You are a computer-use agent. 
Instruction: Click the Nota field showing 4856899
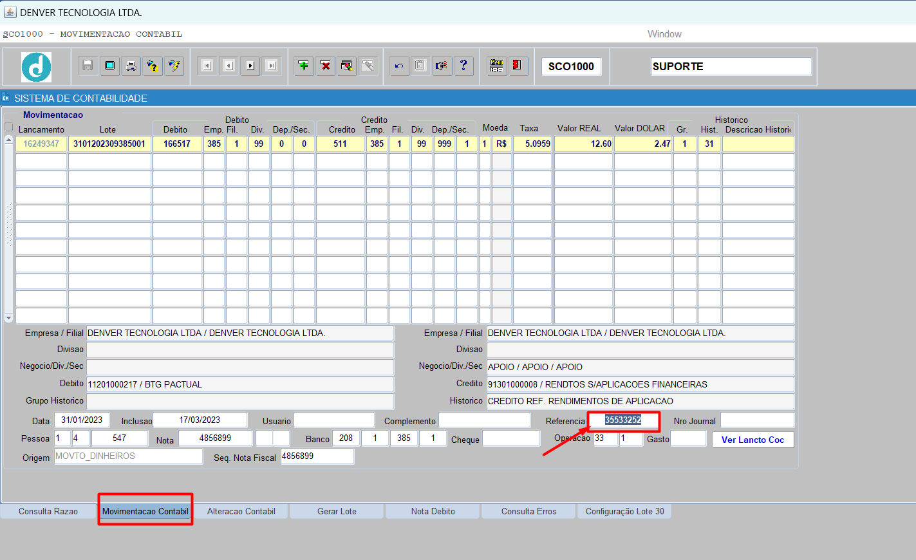point(216,438)
